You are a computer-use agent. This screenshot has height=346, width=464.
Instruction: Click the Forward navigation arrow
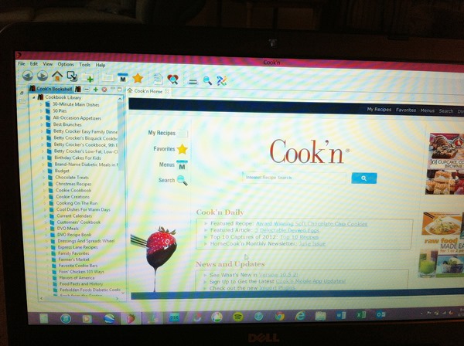click(43, 76)
